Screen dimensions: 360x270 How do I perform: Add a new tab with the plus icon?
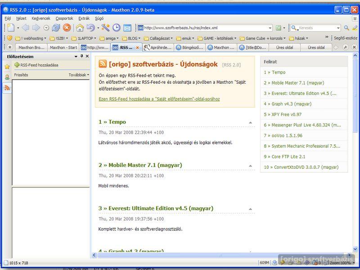tap(336, 48)
